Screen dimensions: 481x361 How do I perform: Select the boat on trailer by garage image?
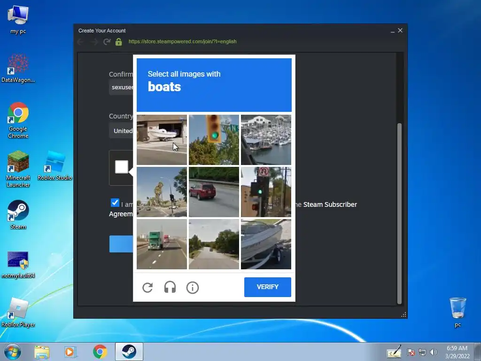point(162,140)
